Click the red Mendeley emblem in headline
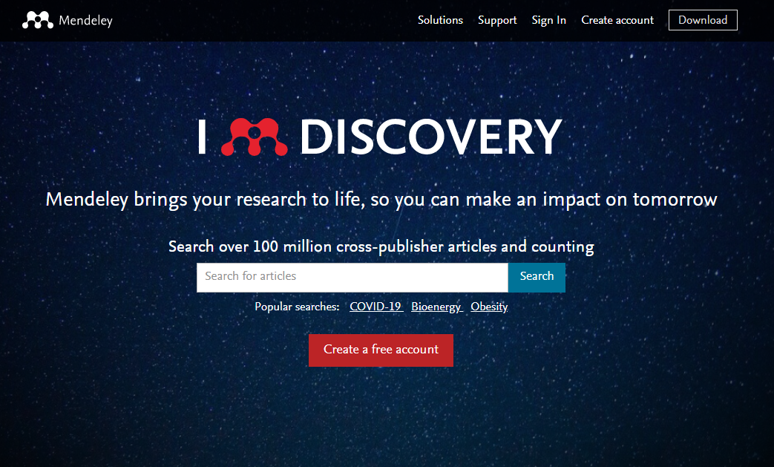774x467 pixels. point(255,137)
